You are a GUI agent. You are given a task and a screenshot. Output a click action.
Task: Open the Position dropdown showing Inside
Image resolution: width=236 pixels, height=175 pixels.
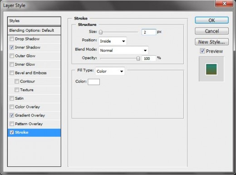click(113, 41)
